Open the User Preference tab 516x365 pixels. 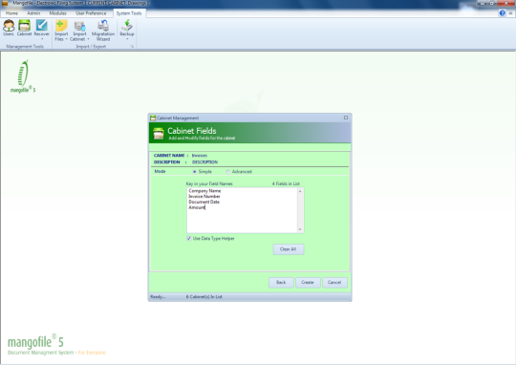click(x=91, y=13)
